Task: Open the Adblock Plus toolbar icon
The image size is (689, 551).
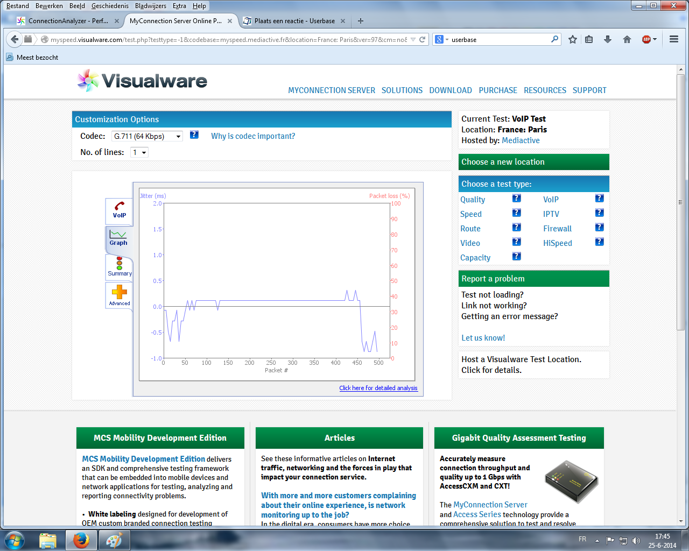Action: 646,39
